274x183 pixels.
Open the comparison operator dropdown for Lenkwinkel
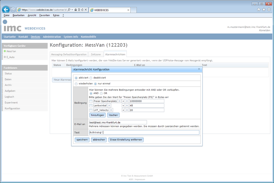[x=127, y=106]
